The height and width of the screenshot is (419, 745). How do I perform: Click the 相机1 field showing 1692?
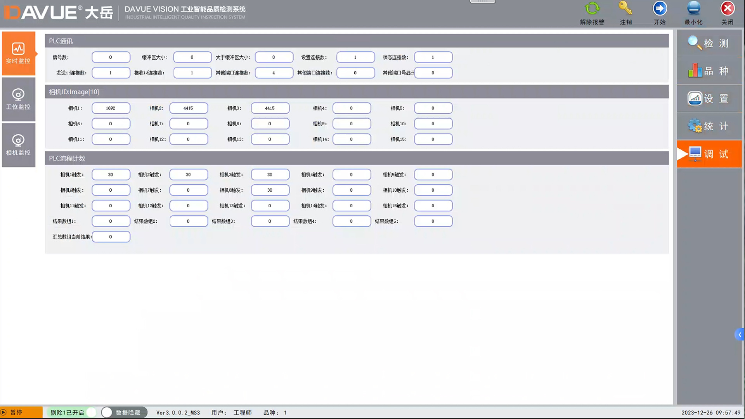[x=111, y=108]
